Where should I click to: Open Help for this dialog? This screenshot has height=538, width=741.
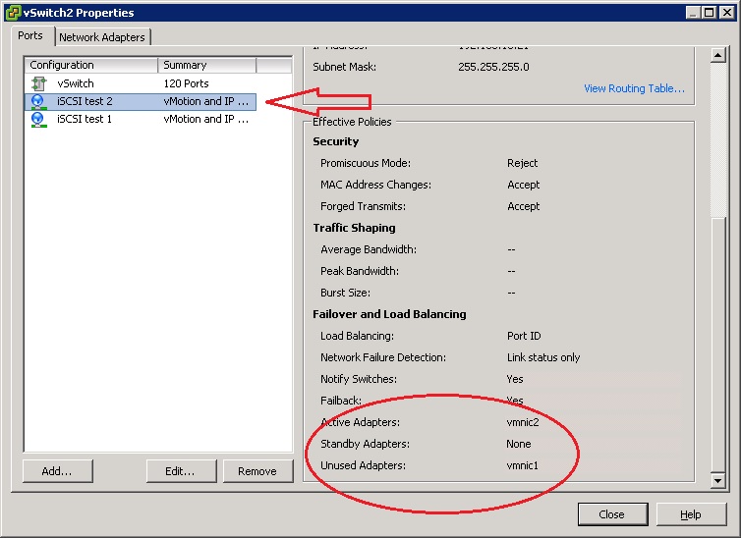(x=691, y=514)
